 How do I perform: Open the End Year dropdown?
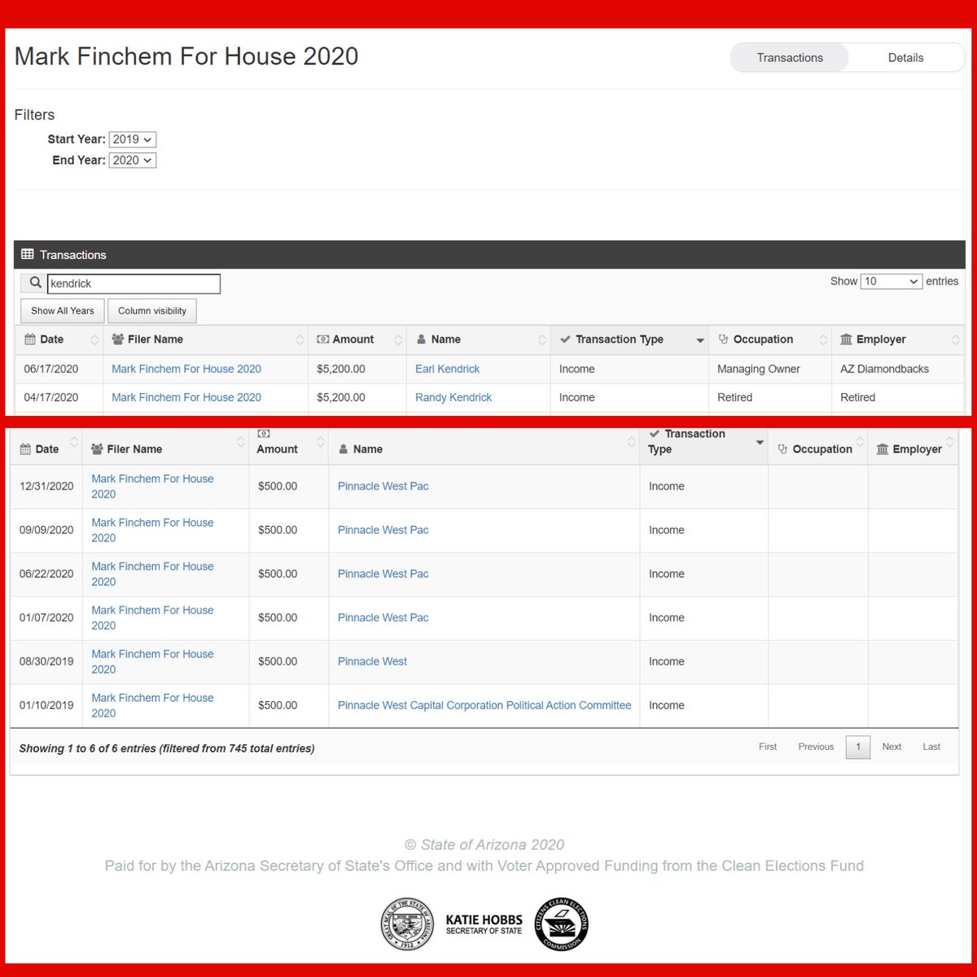coord(133,160)
